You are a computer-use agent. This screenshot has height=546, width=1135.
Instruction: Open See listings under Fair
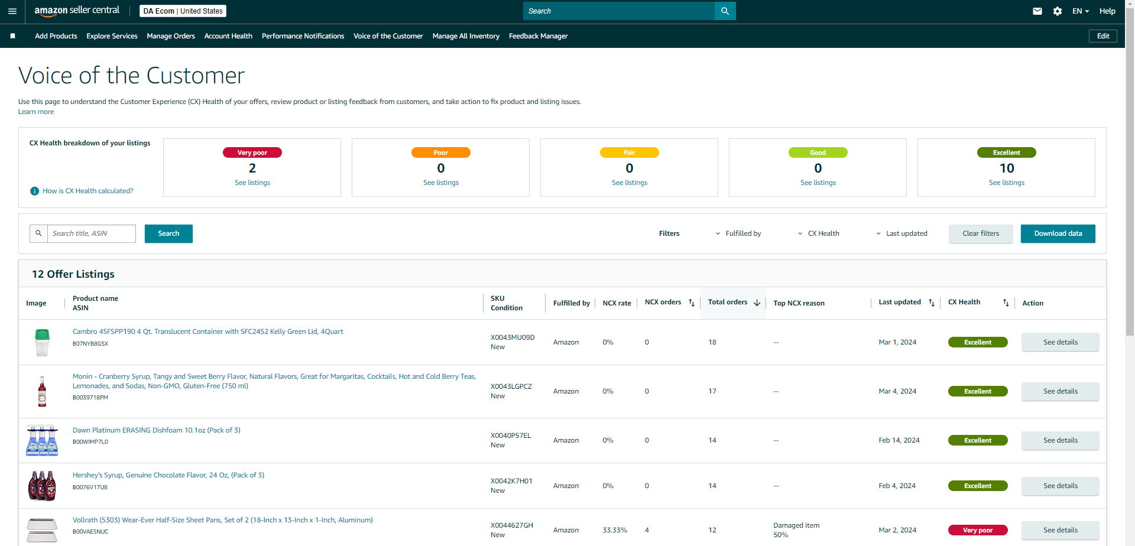click(630, 183)
